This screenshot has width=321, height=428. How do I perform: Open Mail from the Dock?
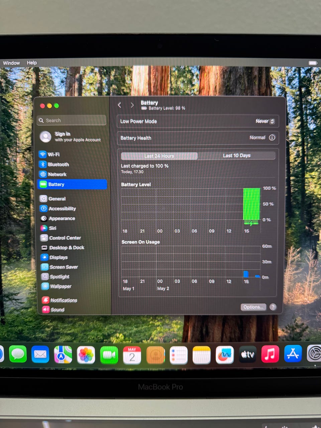pyautogui.click(x=40, y=354)
